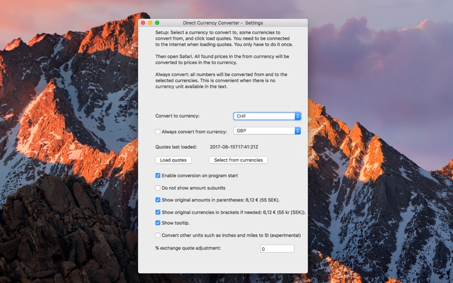The width and height of the screenshot is (453, 283).
Task: Check Do not show amount subunits
Action: 158,188
